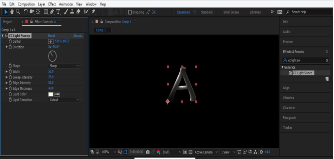Open the (Full) resolution dropdown
Image resolution: width=334 pixels, height=159 pixels.
(x=172, y=152)
